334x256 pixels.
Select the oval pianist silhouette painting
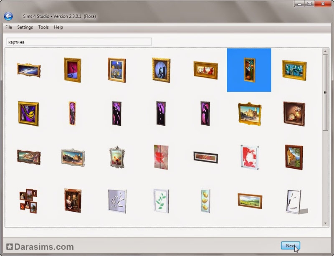pos(161,70)
